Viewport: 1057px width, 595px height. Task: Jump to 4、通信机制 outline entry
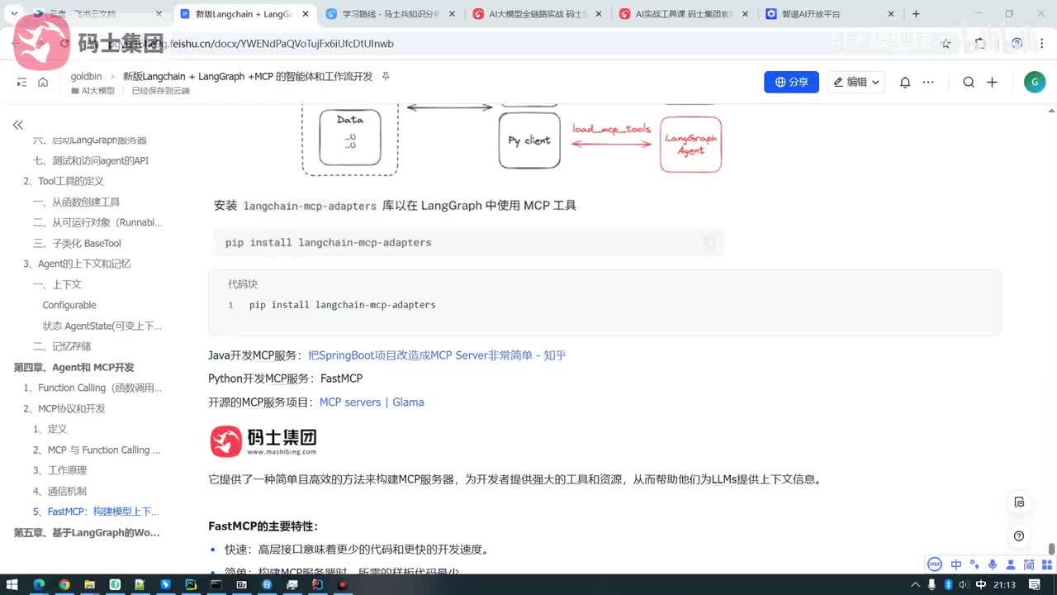[x=59, y=491]
